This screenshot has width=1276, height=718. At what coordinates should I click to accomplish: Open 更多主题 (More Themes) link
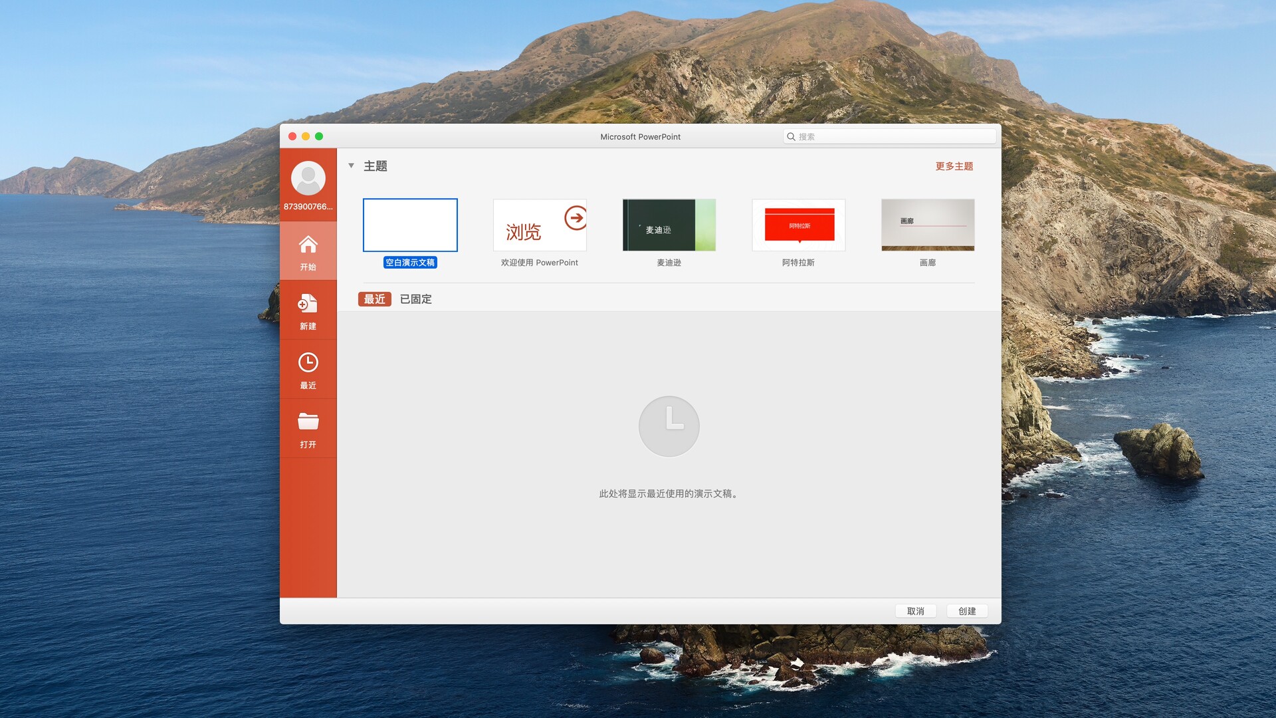tap(953, 166)
